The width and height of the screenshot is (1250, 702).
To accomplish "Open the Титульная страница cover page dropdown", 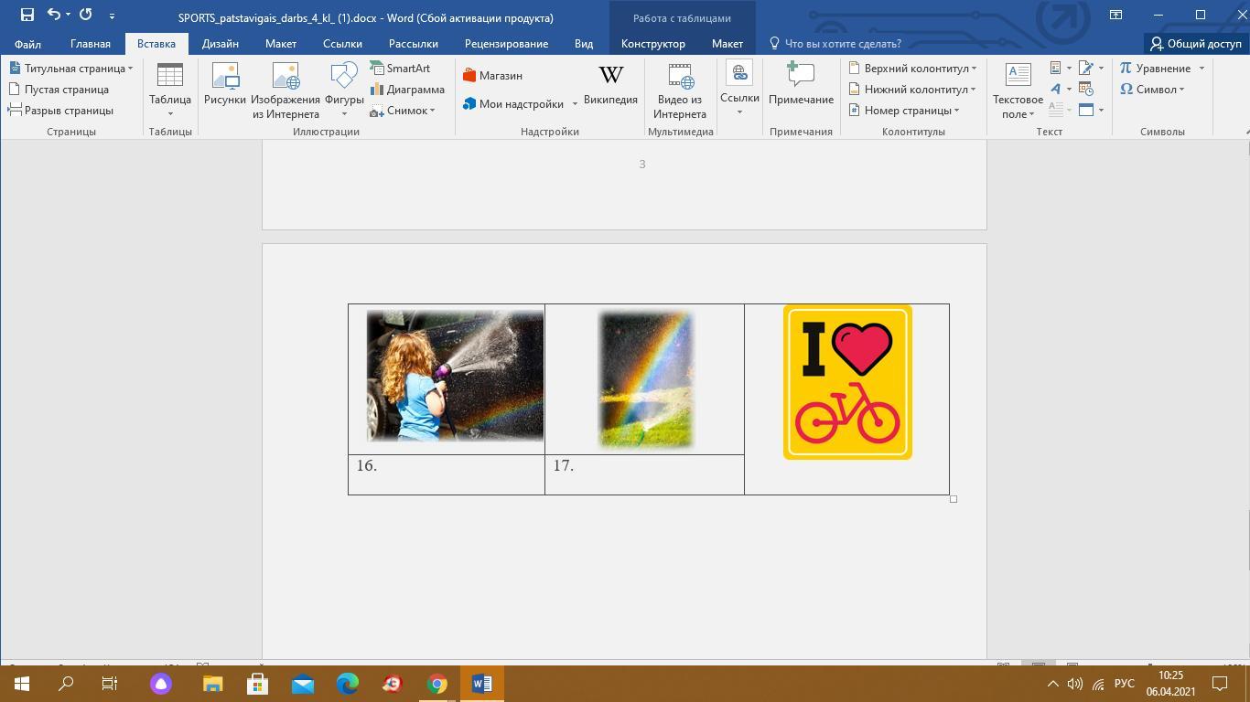I will pos(71,69).
